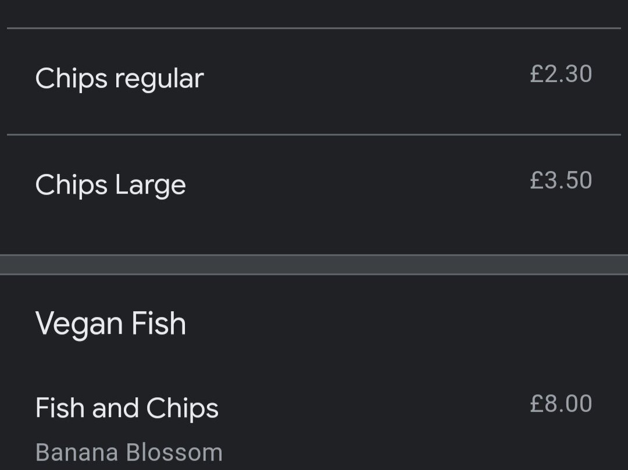This screenshot has height=470, width=628.
Task: Click the word 'Fish' in Vegan Fish
Action: [159, 323]
